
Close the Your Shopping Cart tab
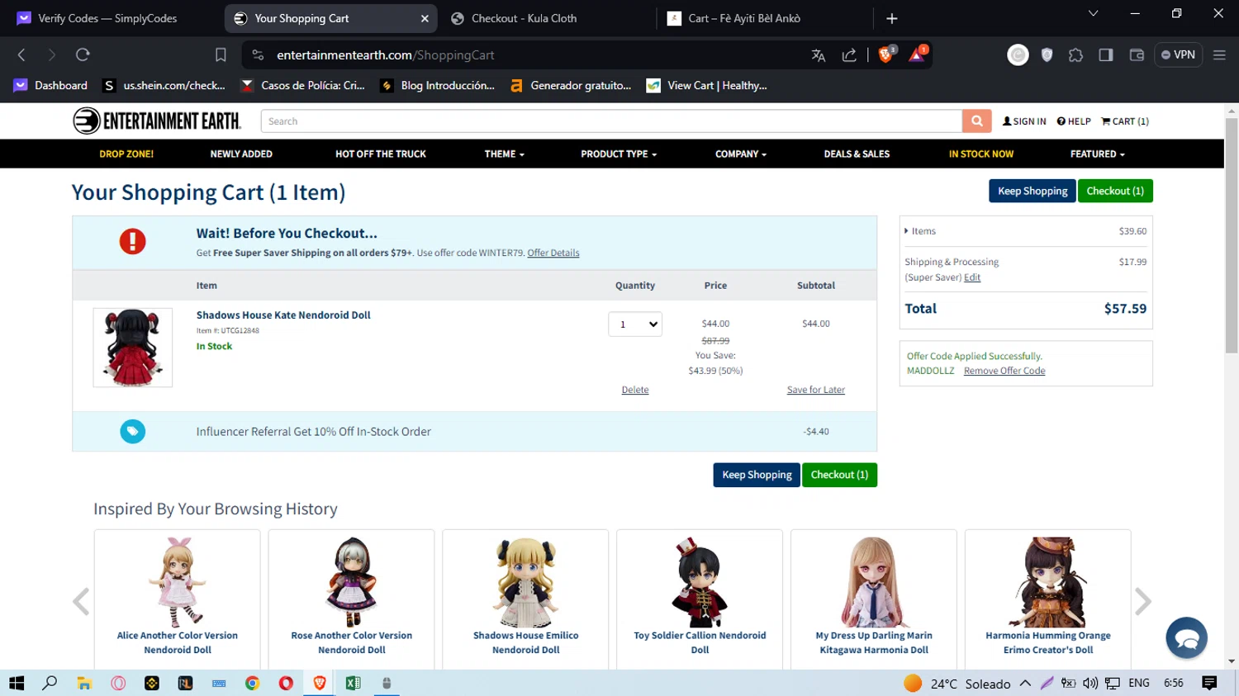click(x=425, y=18)
